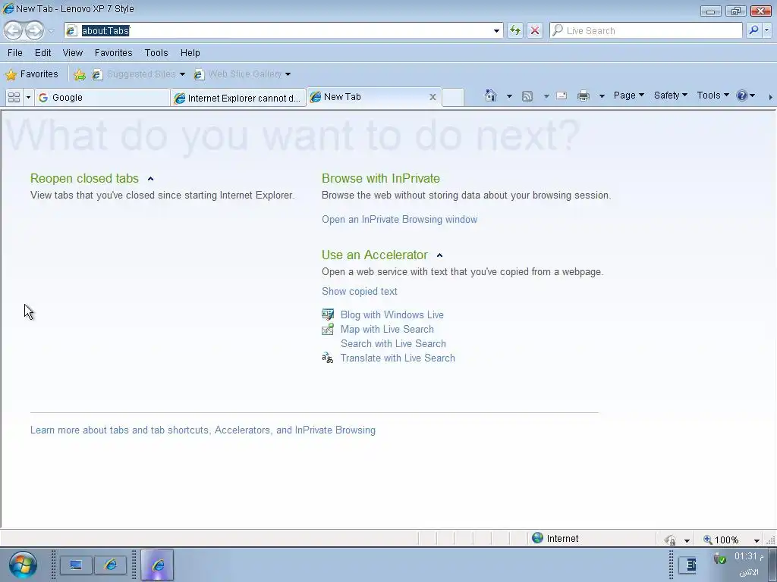
Task: Click the green Refresh button
Action: (515, 30)
